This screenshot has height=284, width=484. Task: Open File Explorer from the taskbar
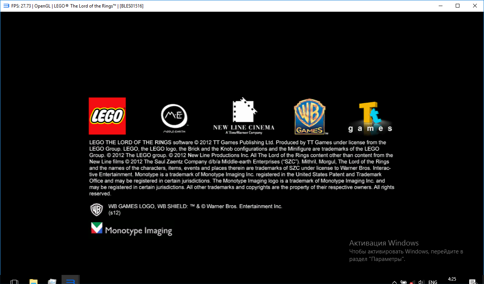34,281
